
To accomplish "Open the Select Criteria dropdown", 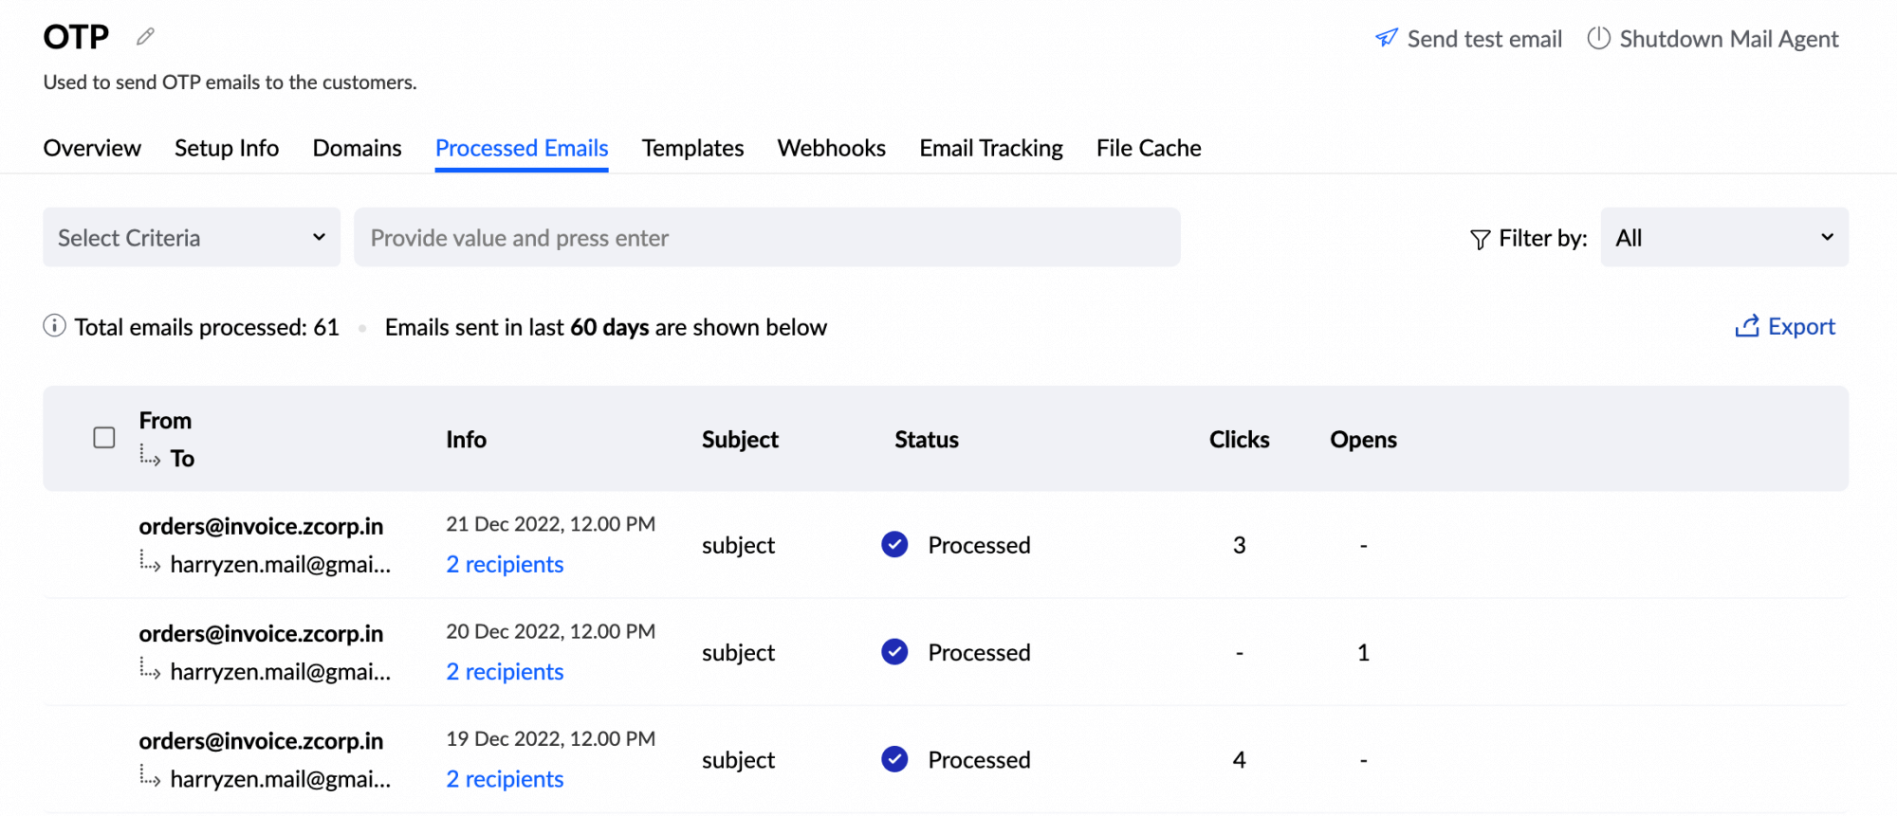I will (x=192, y=237).
